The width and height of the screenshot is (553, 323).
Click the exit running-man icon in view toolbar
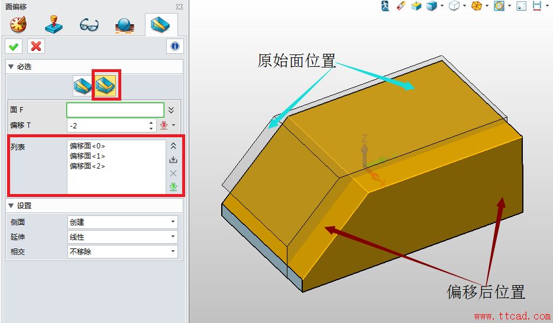click(x=386, y=6)
